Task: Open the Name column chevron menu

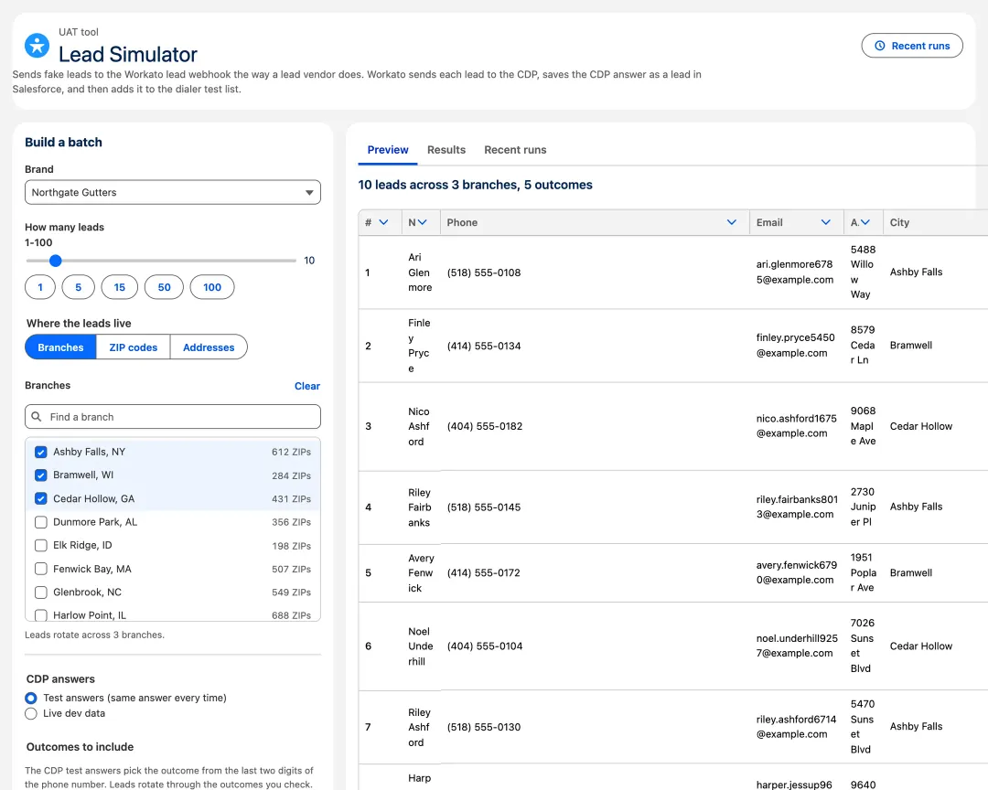Action: 422,222
